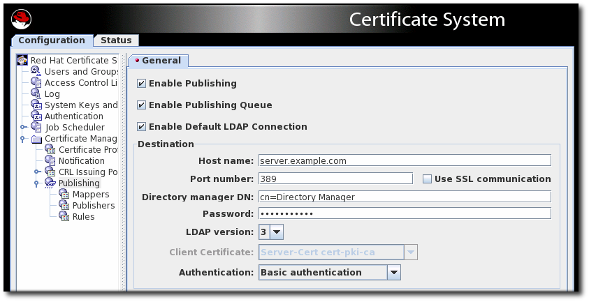Click the Host name input field
The width and height of the screenshot is (589, 302).
click(x=404, y=160)
